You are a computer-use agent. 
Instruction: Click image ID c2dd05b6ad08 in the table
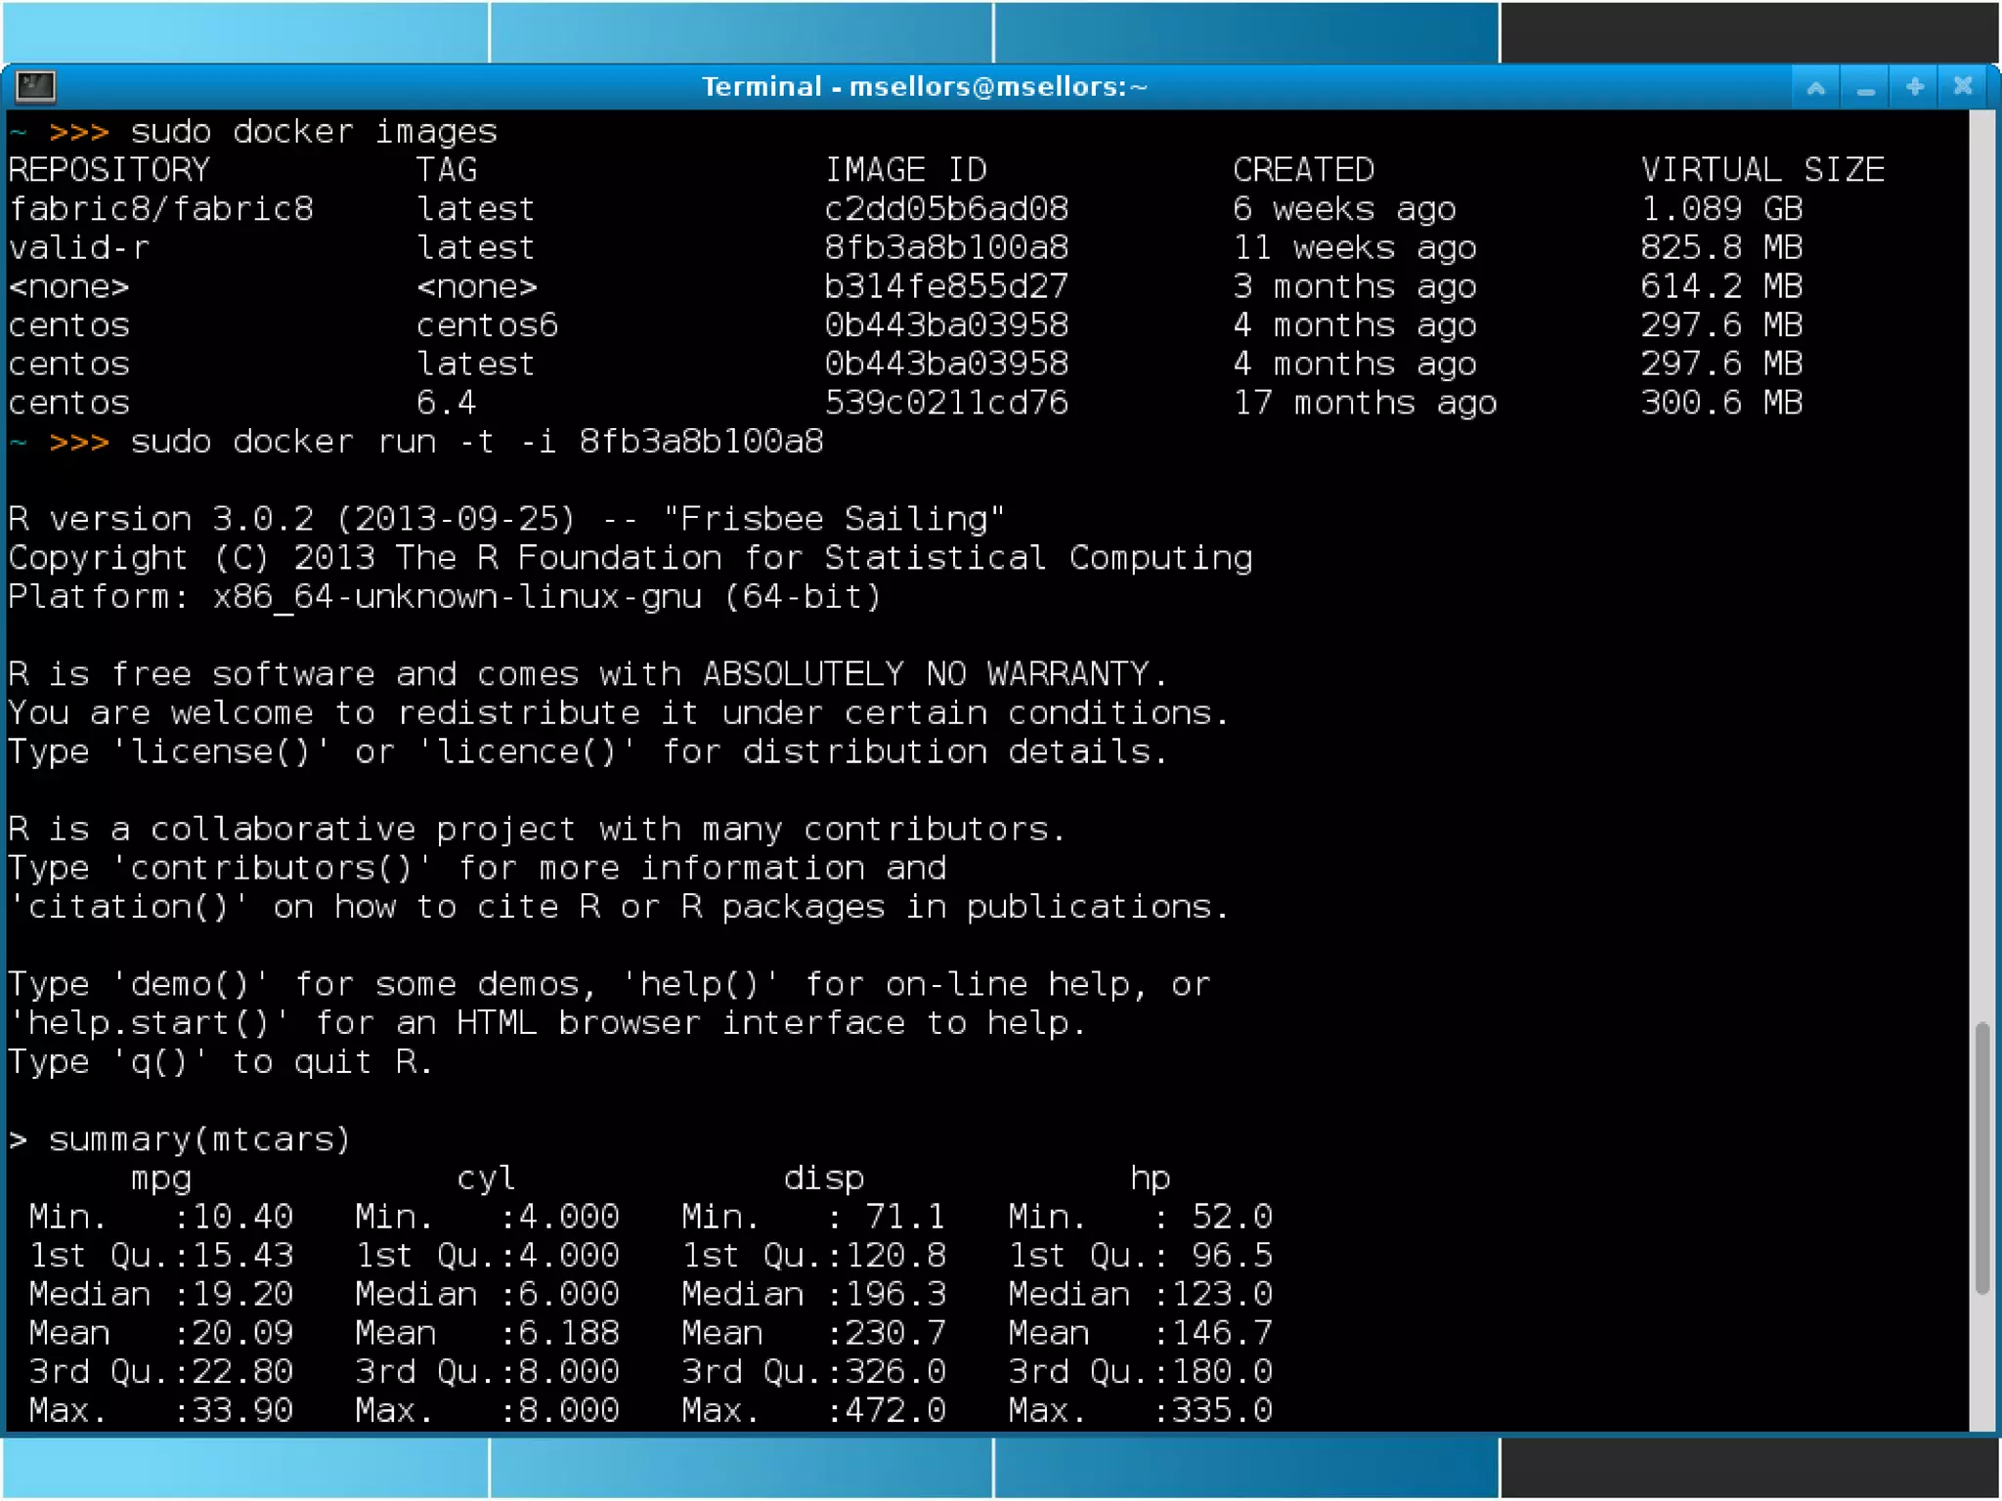(945, 209)
